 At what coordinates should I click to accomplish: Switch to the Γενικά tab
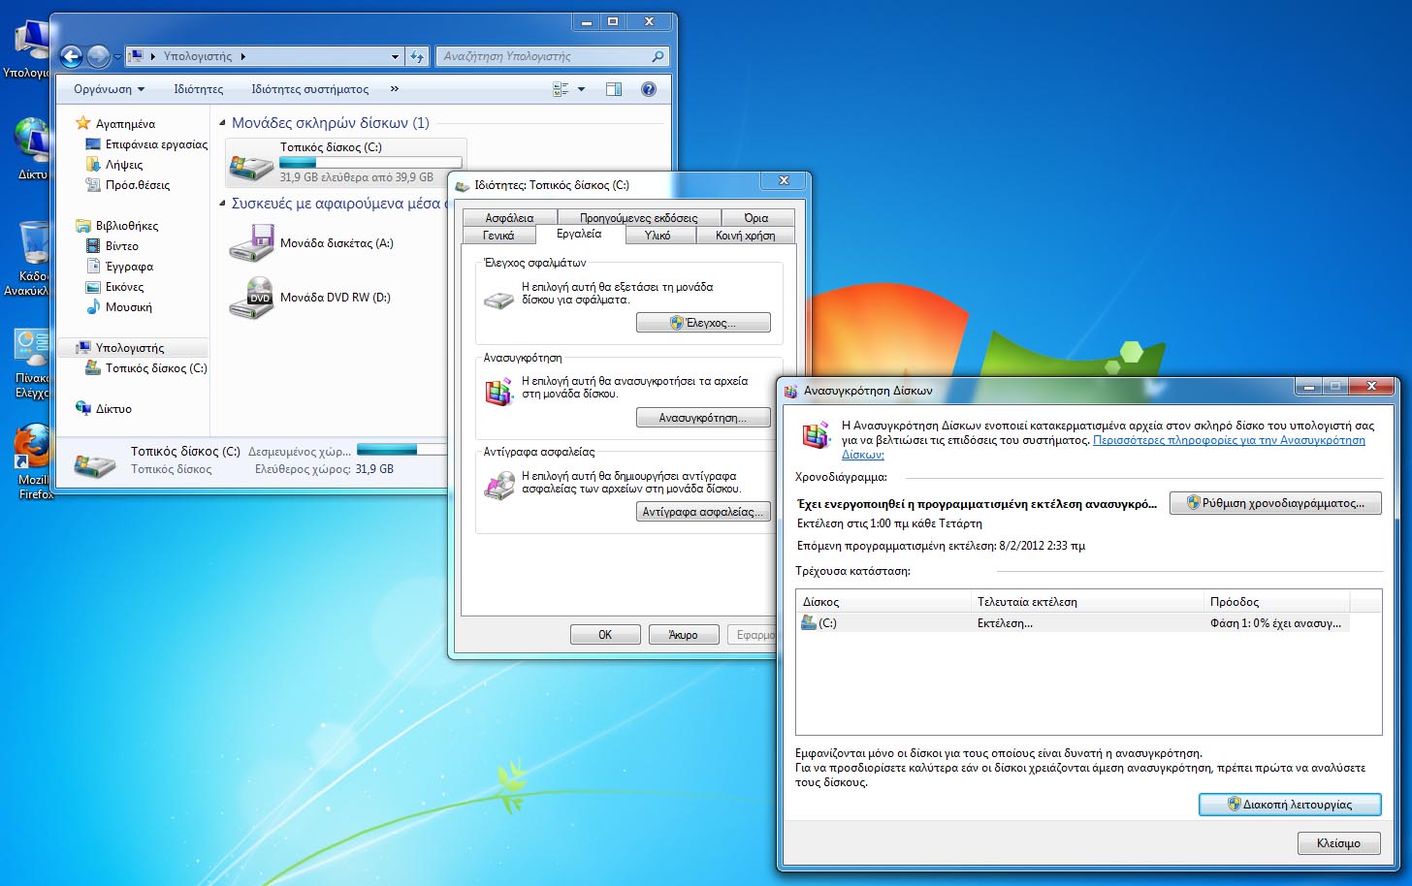click(498, 236)
